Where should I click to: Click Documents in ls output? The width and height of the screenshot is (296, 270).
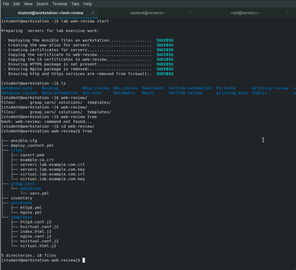click(x=124, y=93)
